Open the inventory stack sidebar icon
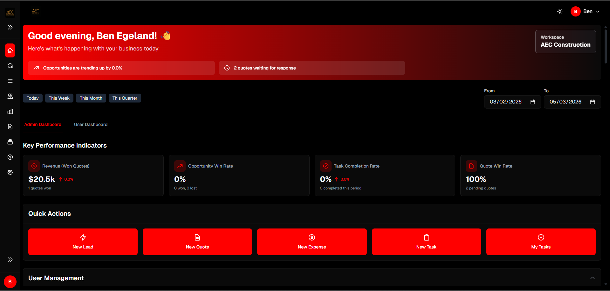Viewport: 610px width, 291px height. pos(10,142)
